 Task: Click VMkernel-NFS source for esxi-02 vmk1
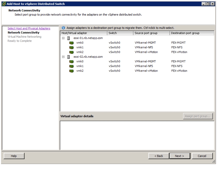[144, 66]
